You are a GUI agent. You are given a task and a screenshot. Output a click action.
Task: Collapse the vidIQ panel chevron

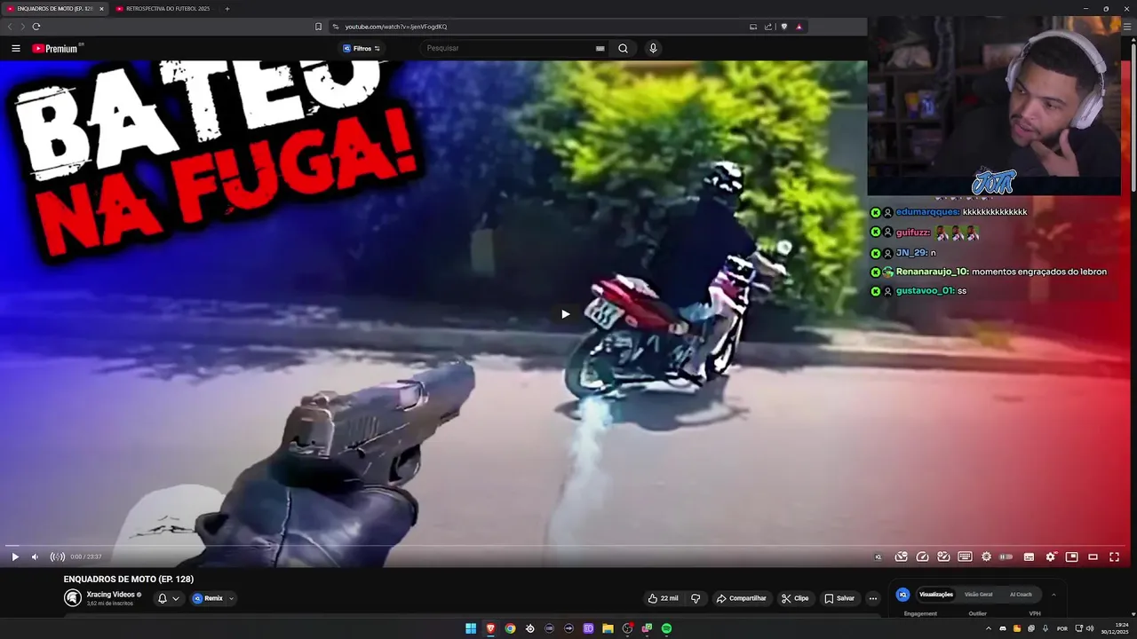pyautogui.click(x=1054, y=595)
